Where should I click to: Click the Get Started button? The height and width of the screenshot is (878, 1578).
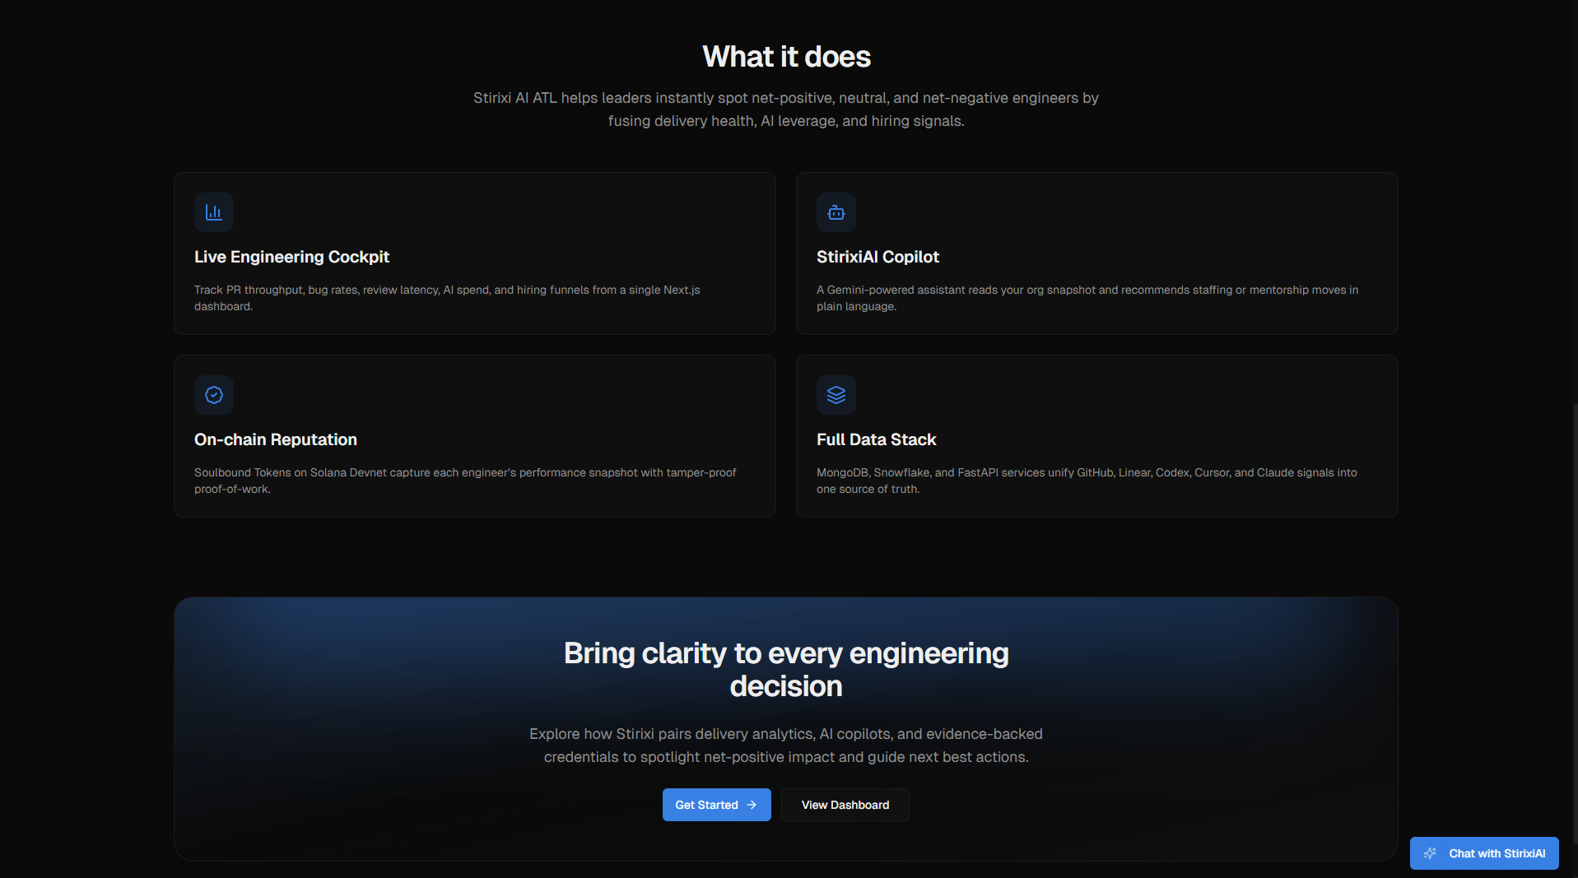point(717,805)
